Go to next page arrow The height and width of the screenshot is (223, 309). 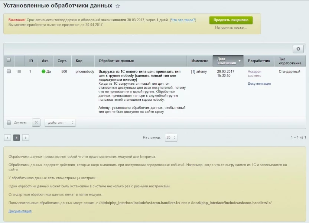[x=26, y=138]
